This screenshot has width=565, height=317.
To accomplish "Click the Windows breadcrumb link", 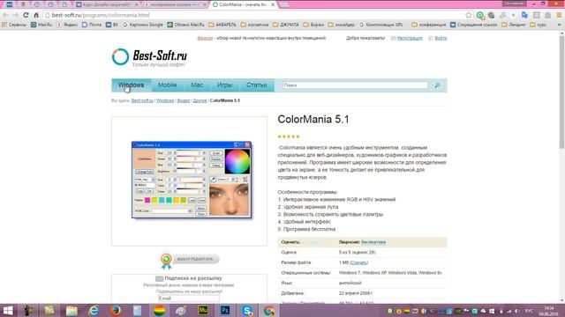I will point(165,100).
